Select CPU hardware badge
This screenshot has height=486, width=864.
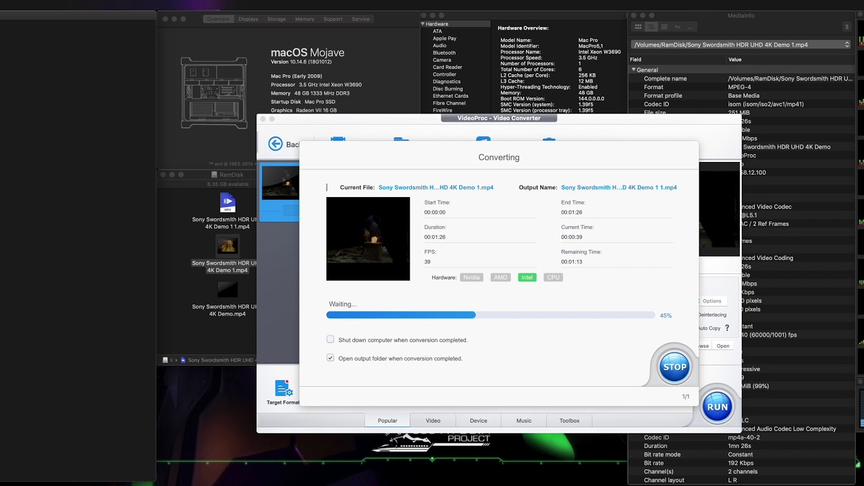553,277
